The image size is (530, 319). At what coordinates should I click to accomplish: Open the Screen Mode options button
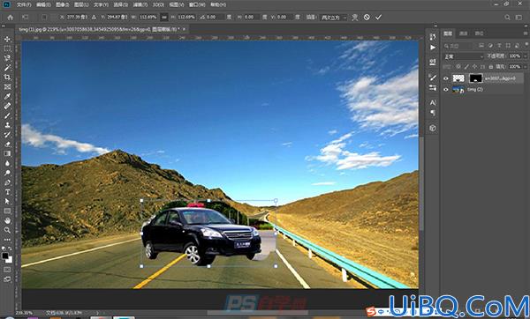tap(7, 279)
